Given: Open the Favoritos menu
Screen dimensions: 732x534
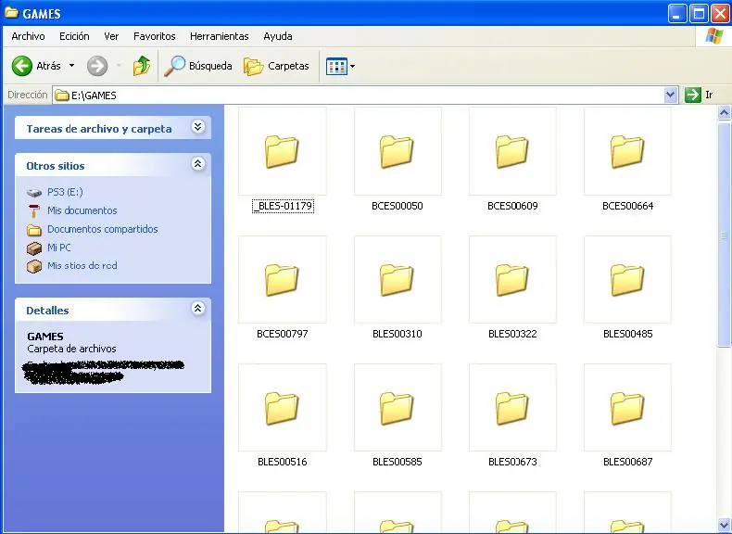Looking at the screenshot, I should click(x=154, y=36).
